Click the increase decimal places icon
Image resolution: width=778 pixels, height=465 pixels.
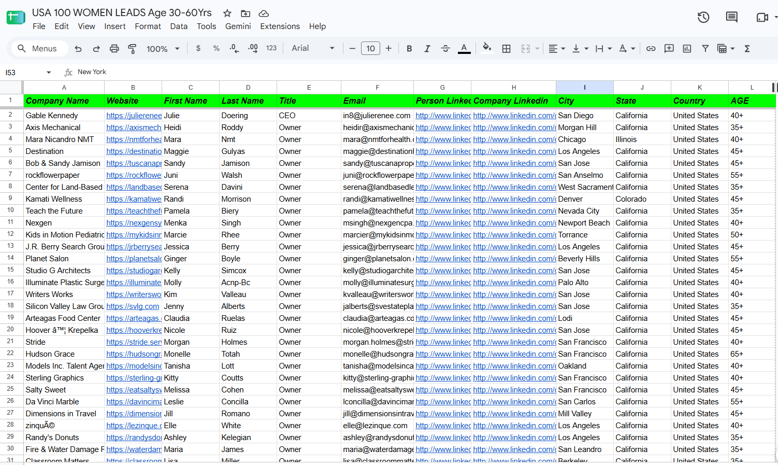click(253, 48)
